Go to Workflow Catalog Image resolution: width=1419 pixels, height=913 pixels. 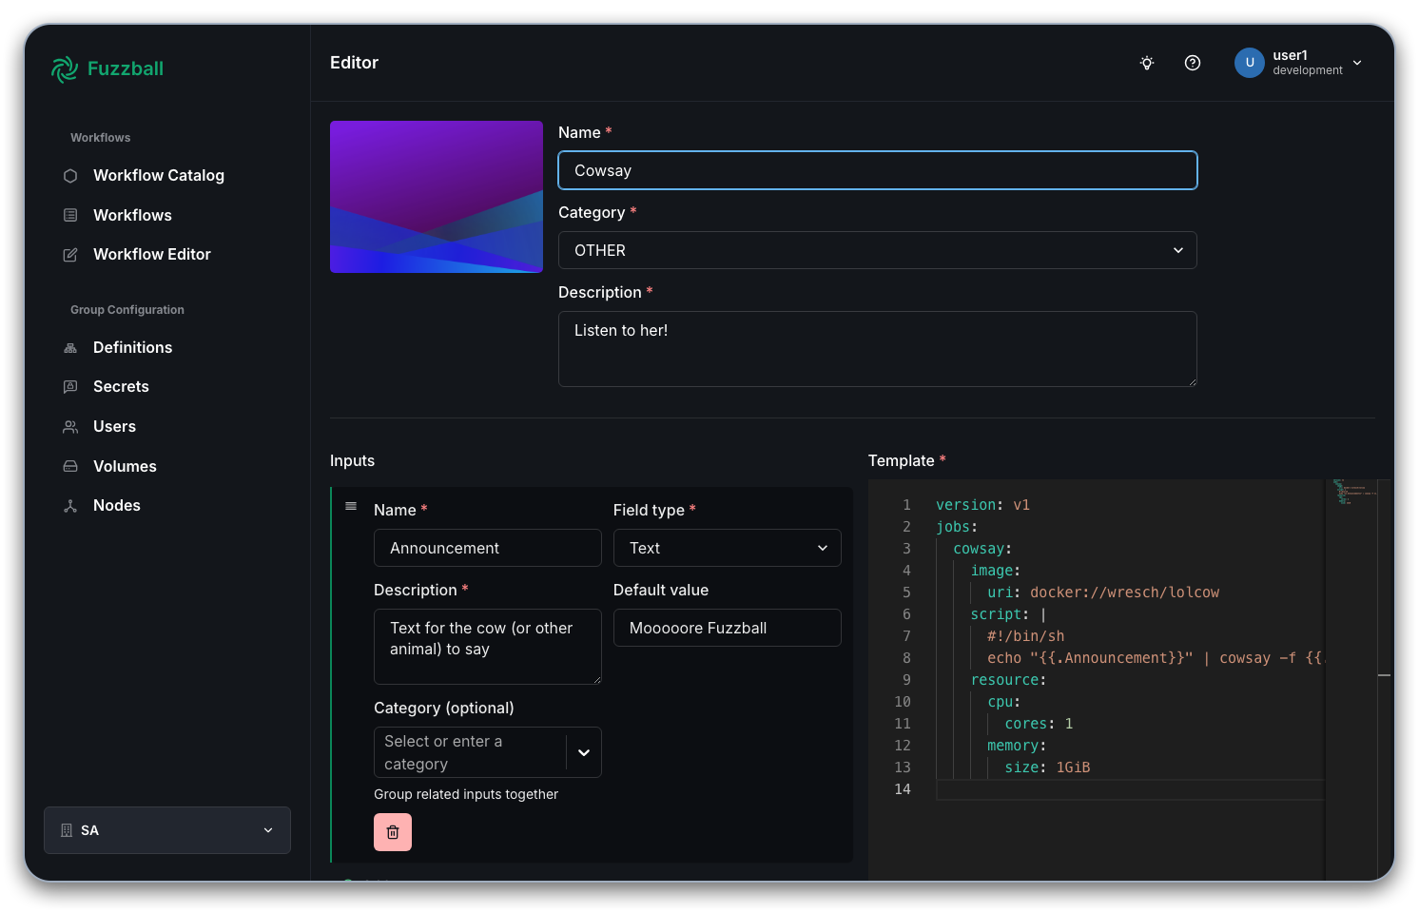click(159, 176)
